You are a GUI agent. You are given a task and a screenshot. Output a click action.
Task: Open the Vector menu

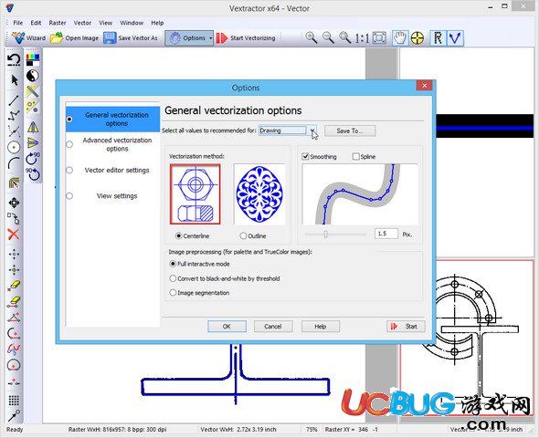click(x=82, y=23)
